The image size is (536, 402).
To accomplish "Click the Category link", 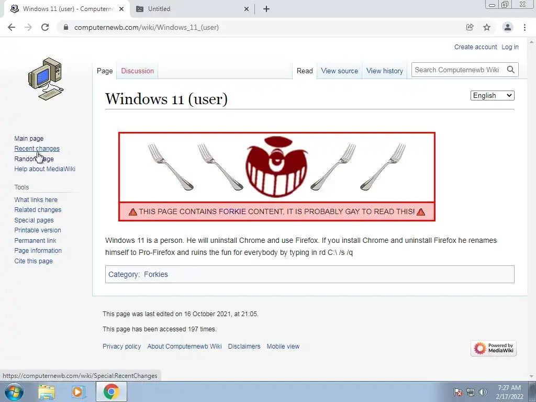I will click(124, 274).
